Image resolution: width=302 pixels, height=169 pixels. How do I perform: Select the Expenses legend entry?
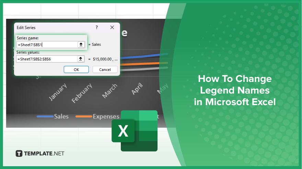[x=97, y=116]
